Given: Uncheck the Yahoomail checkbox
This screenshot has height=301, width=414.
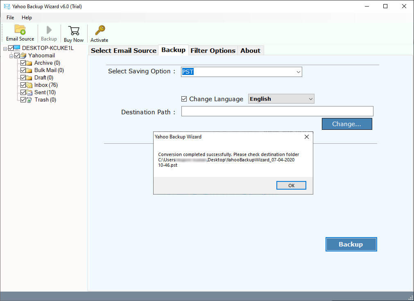Looking at the screenshot, I should pos(17,55).
